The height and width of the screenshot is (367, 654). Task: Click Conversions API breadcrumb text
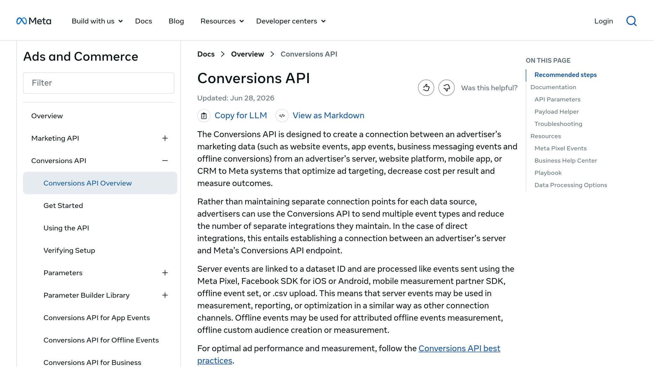click(309, 54)
